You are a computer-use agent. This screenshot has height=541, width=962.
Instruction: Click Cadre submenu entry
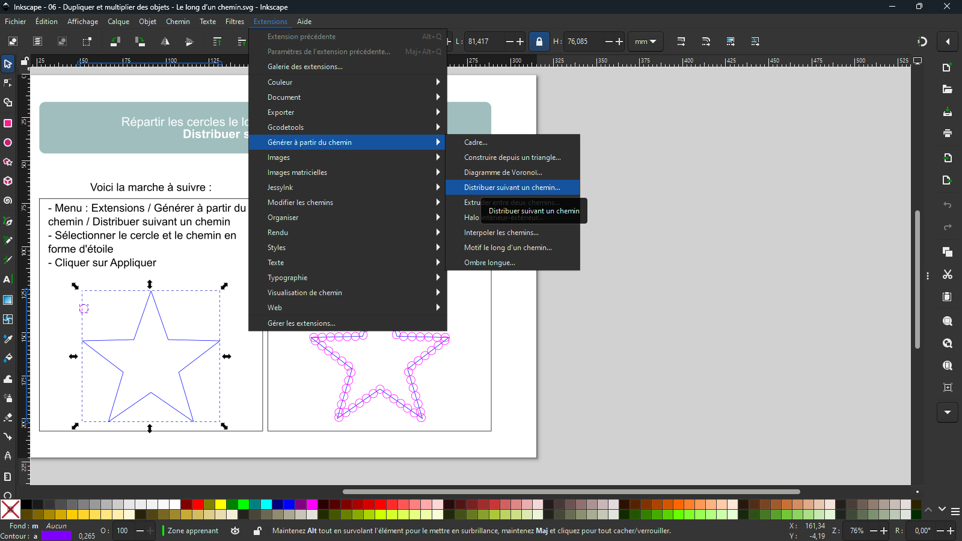[513, 142]
